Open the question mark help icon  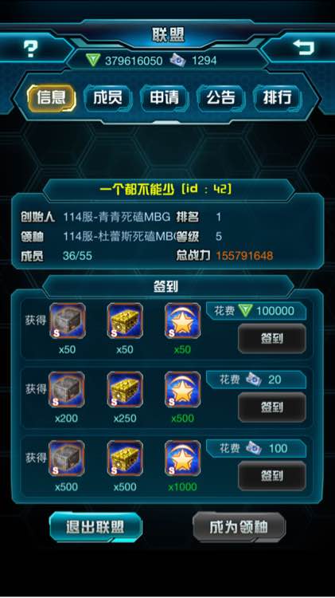[30, 49]
